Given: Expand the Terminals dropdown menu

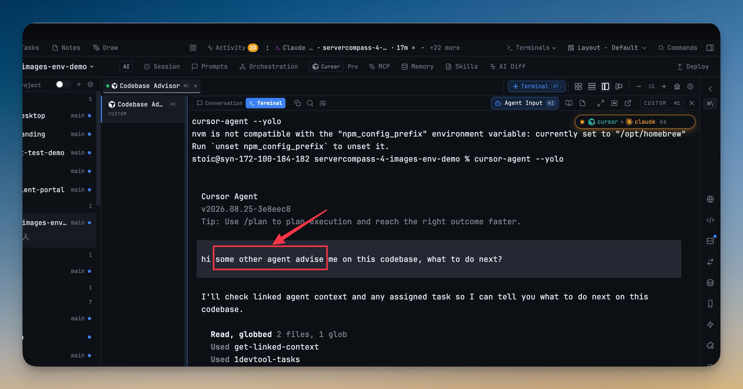Looking at the screenshot, I should coord(531,48).
